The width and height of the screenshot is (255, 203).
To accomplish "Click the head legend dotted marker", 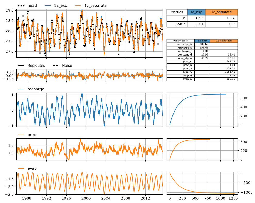I will (x=21, y=6).
